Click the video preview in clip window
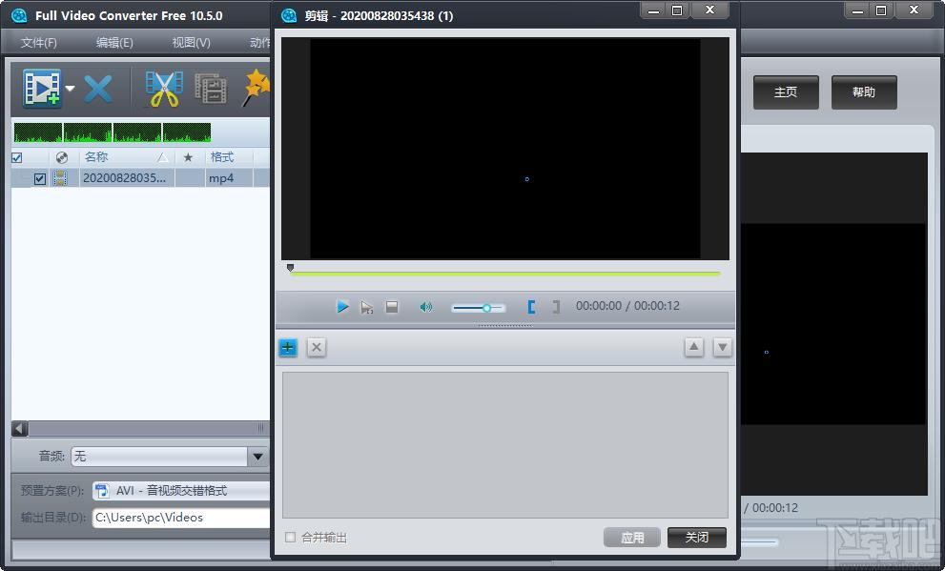Screen dimensions: 945x571 (x=505, y=149)
